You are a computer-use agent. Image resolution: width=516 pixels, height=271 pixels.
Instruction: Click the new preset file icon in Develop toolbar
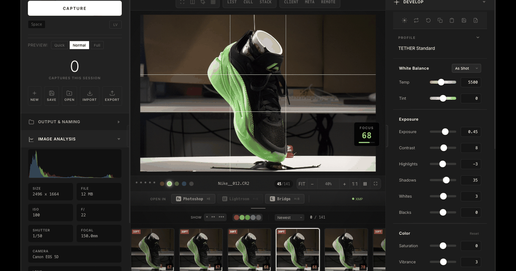476,20
